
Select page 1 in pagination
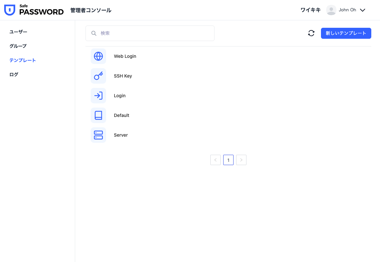(x=228, y=160)
